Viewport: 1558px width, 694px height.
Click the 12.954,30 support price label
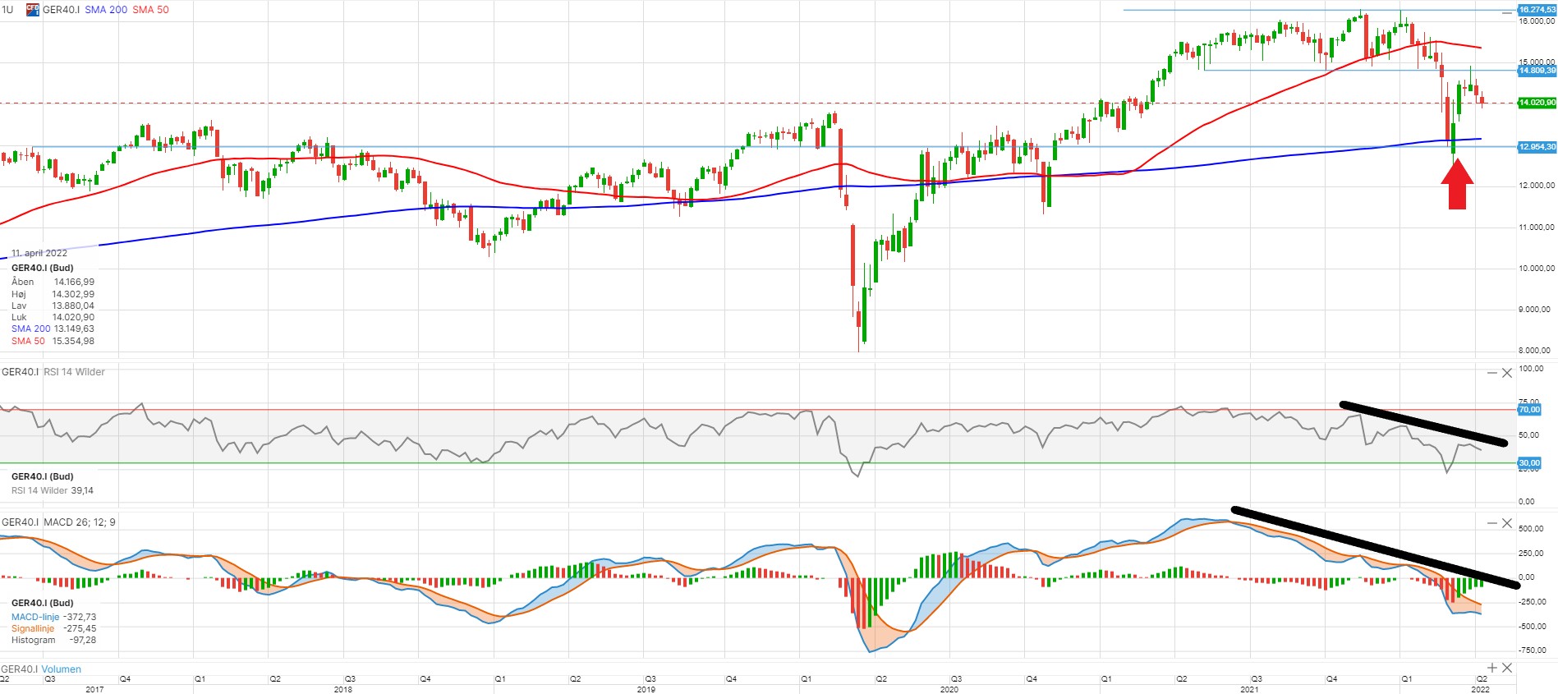tap(1537, 147)
